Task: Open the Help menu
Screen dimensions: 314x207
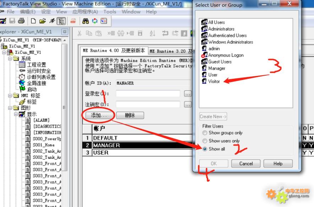Action: coord(151,12)
